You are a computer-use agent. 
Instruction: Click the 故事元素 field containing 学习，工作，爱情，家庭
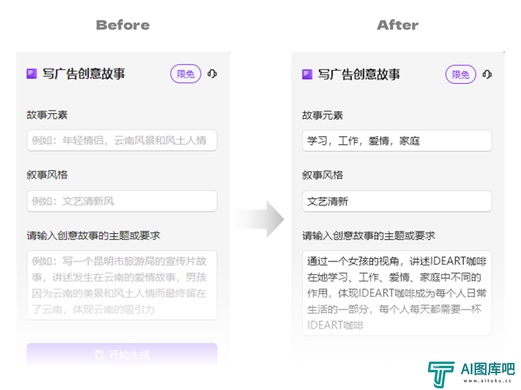[397, 141]
